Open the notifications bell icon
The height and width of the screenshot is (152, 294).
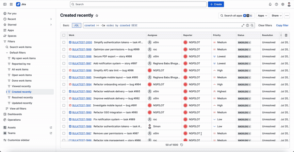270,4
